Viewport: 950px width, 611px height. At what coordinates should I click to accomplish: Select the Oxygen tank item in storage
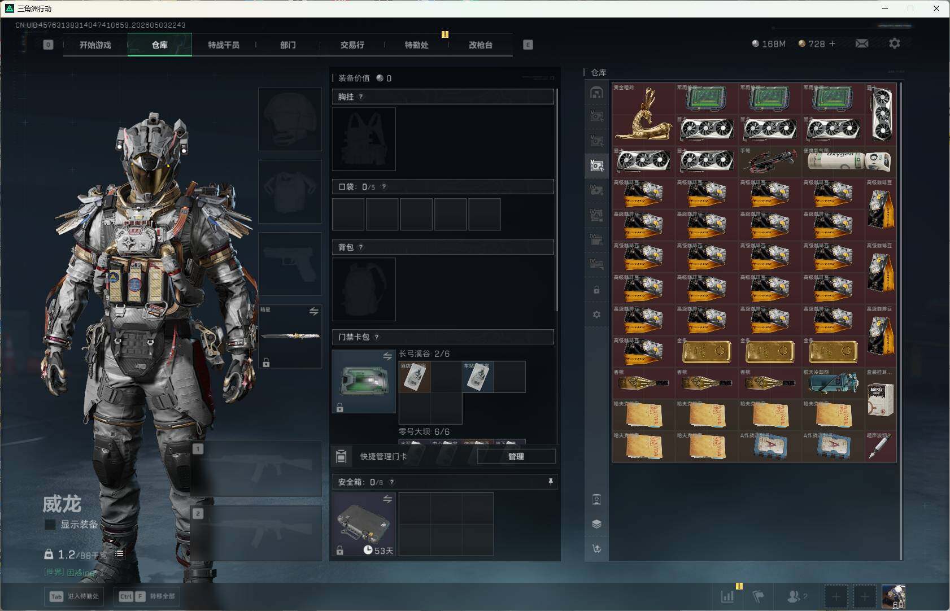[x=849, y=162]
